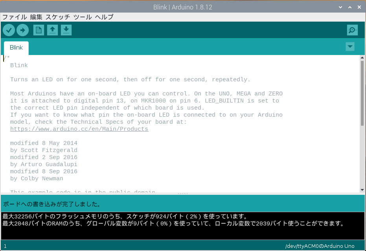Image resolution: width=366 pixels, height=251 pixels.
Task: Click the editor scrollbar up arrow
Action: point(362,58)
